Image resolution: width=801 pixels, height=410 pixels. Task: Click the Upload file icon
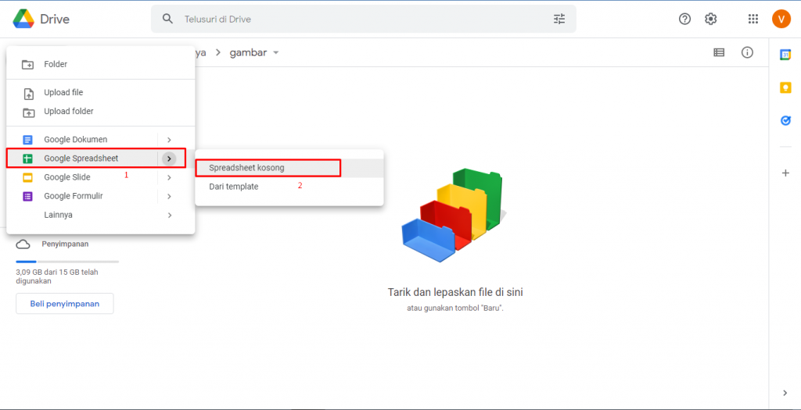tap(29, 93)
